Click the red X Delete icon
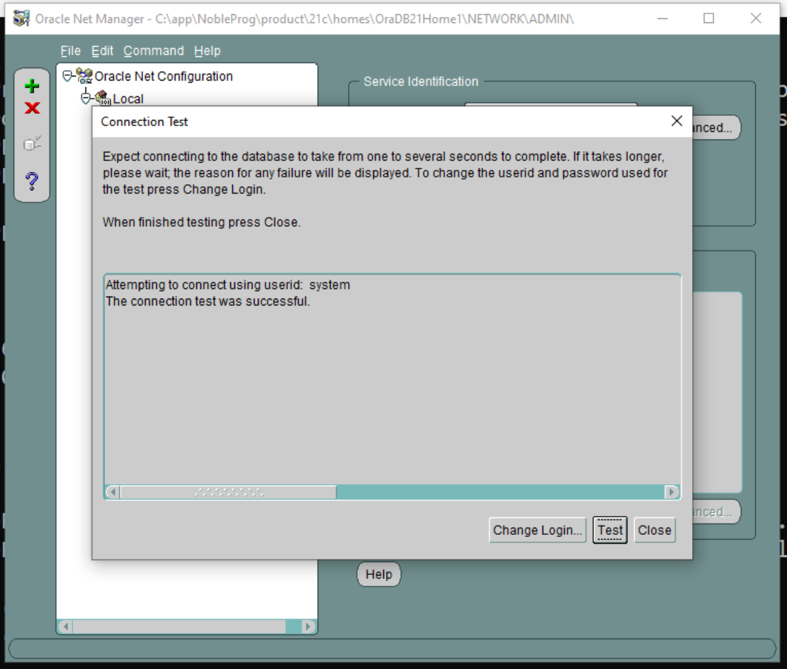Viewport: 787px width, 669px height. pos(32,108)
